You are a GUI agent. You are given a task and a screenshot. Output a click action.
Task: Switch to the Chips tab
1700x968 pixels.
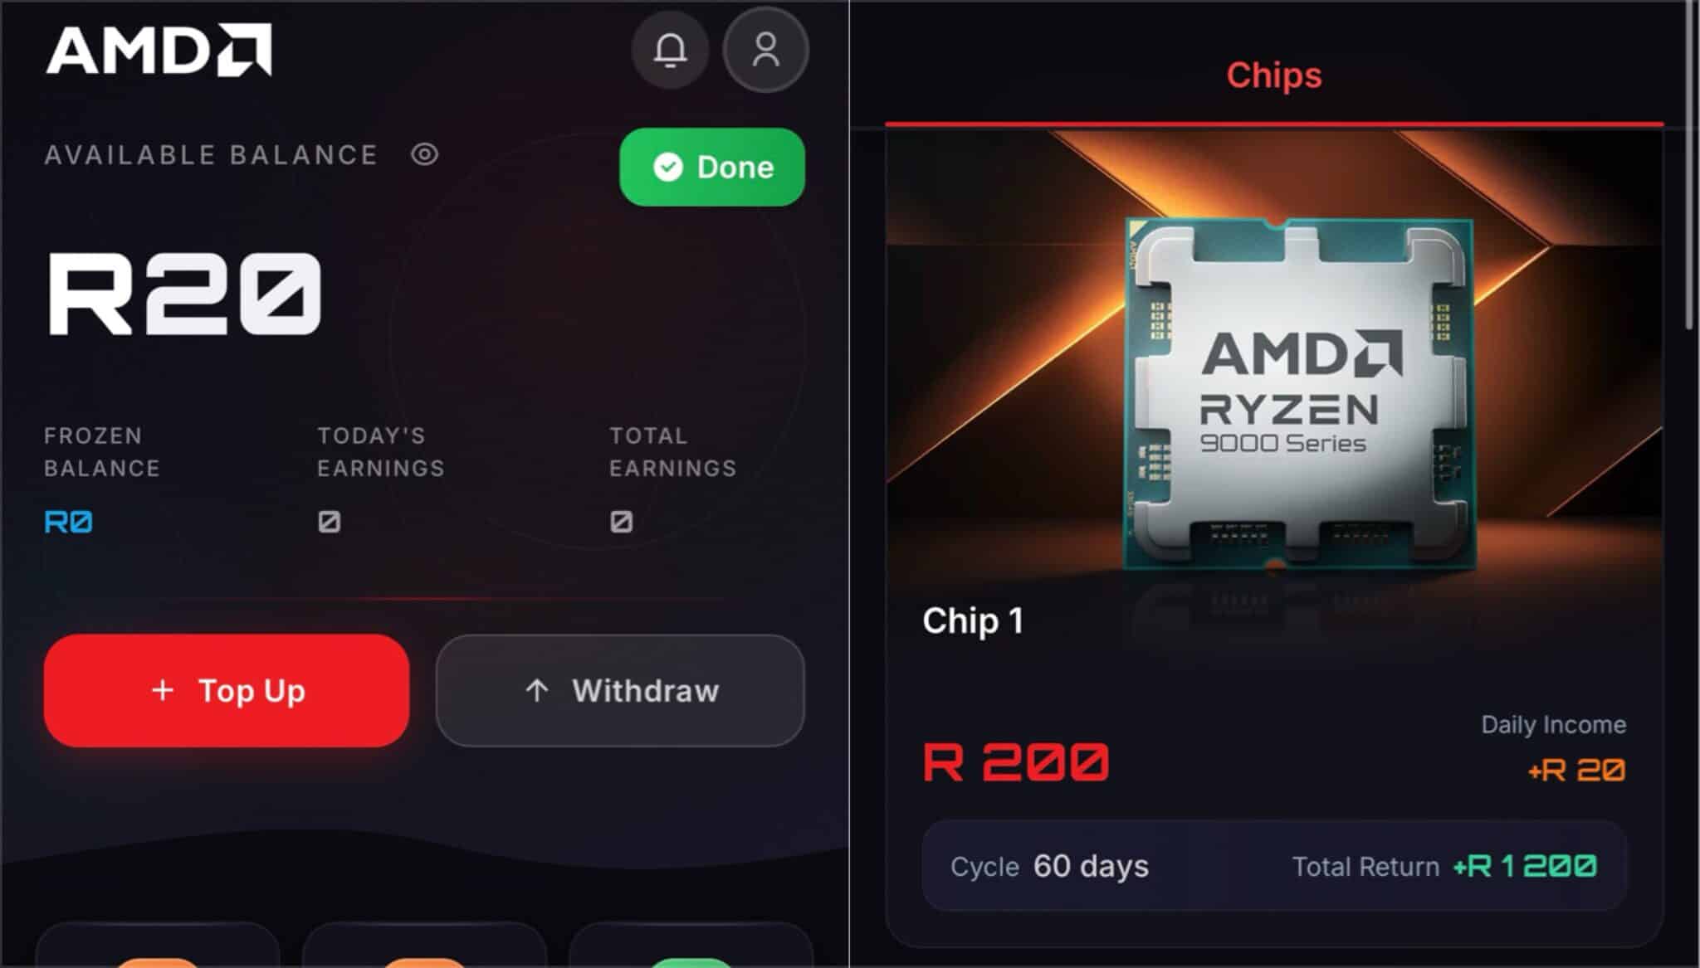(x=1274, y=75)
